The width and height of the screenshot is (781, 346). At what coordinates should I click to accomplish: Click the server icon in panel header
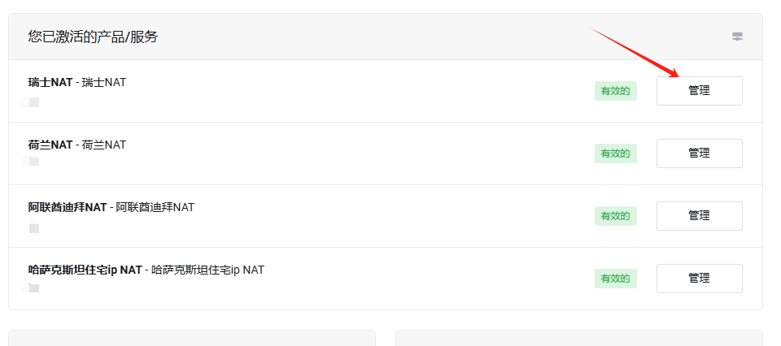(x=737, y=37)
